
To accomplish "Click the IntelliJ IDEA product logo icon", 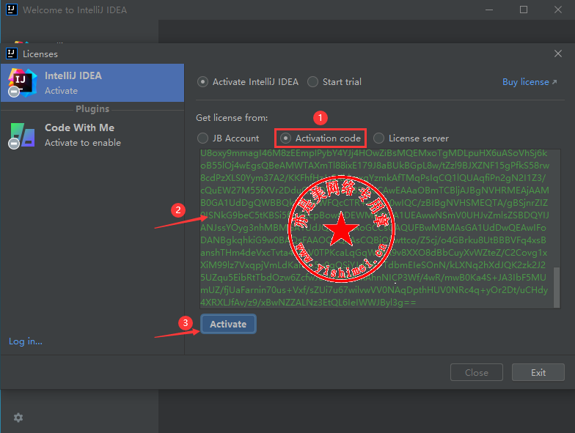I will (x=23, y=82).
